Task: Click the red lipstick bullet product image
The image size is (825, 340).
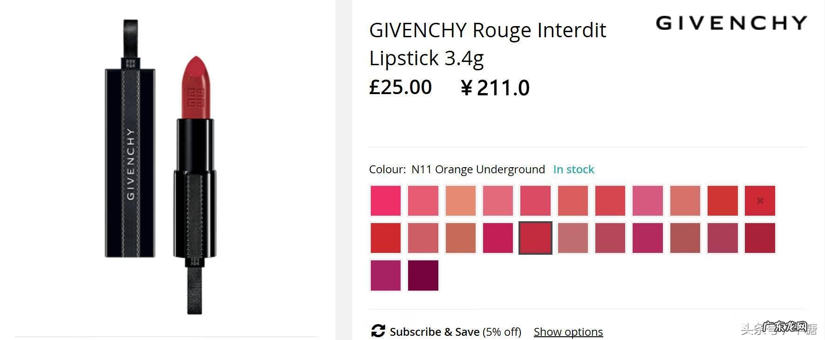Action: click(x=196, y=88)
